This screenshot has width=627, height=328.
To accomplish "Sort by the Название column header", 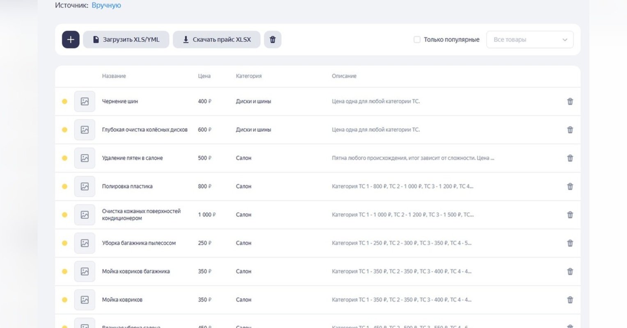I will point(114,76).
